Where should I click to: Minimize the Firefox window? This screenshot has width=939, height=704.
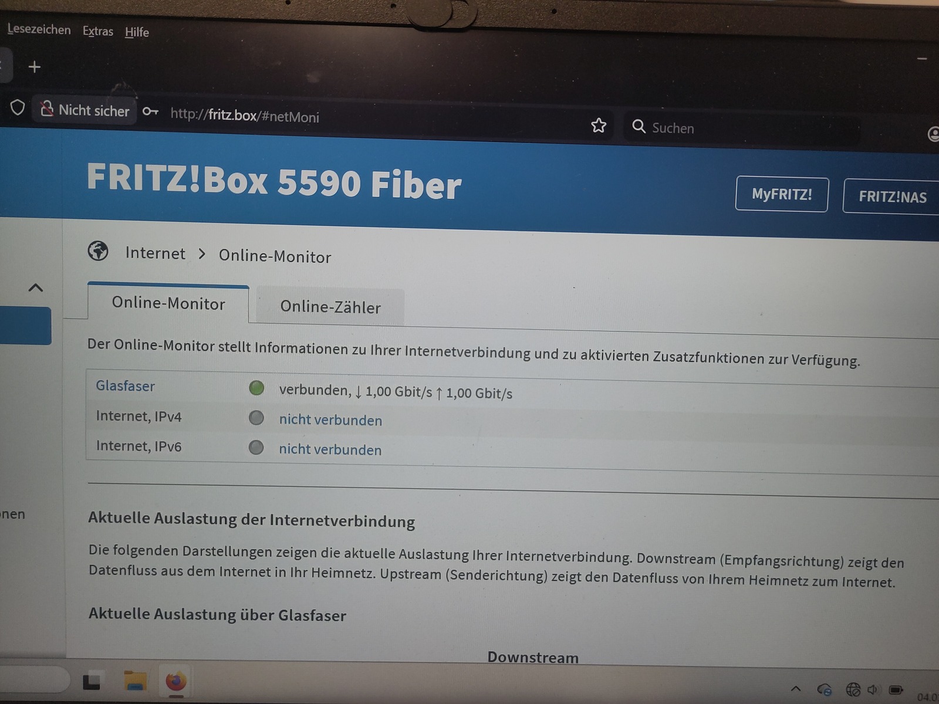coord(922,59)
